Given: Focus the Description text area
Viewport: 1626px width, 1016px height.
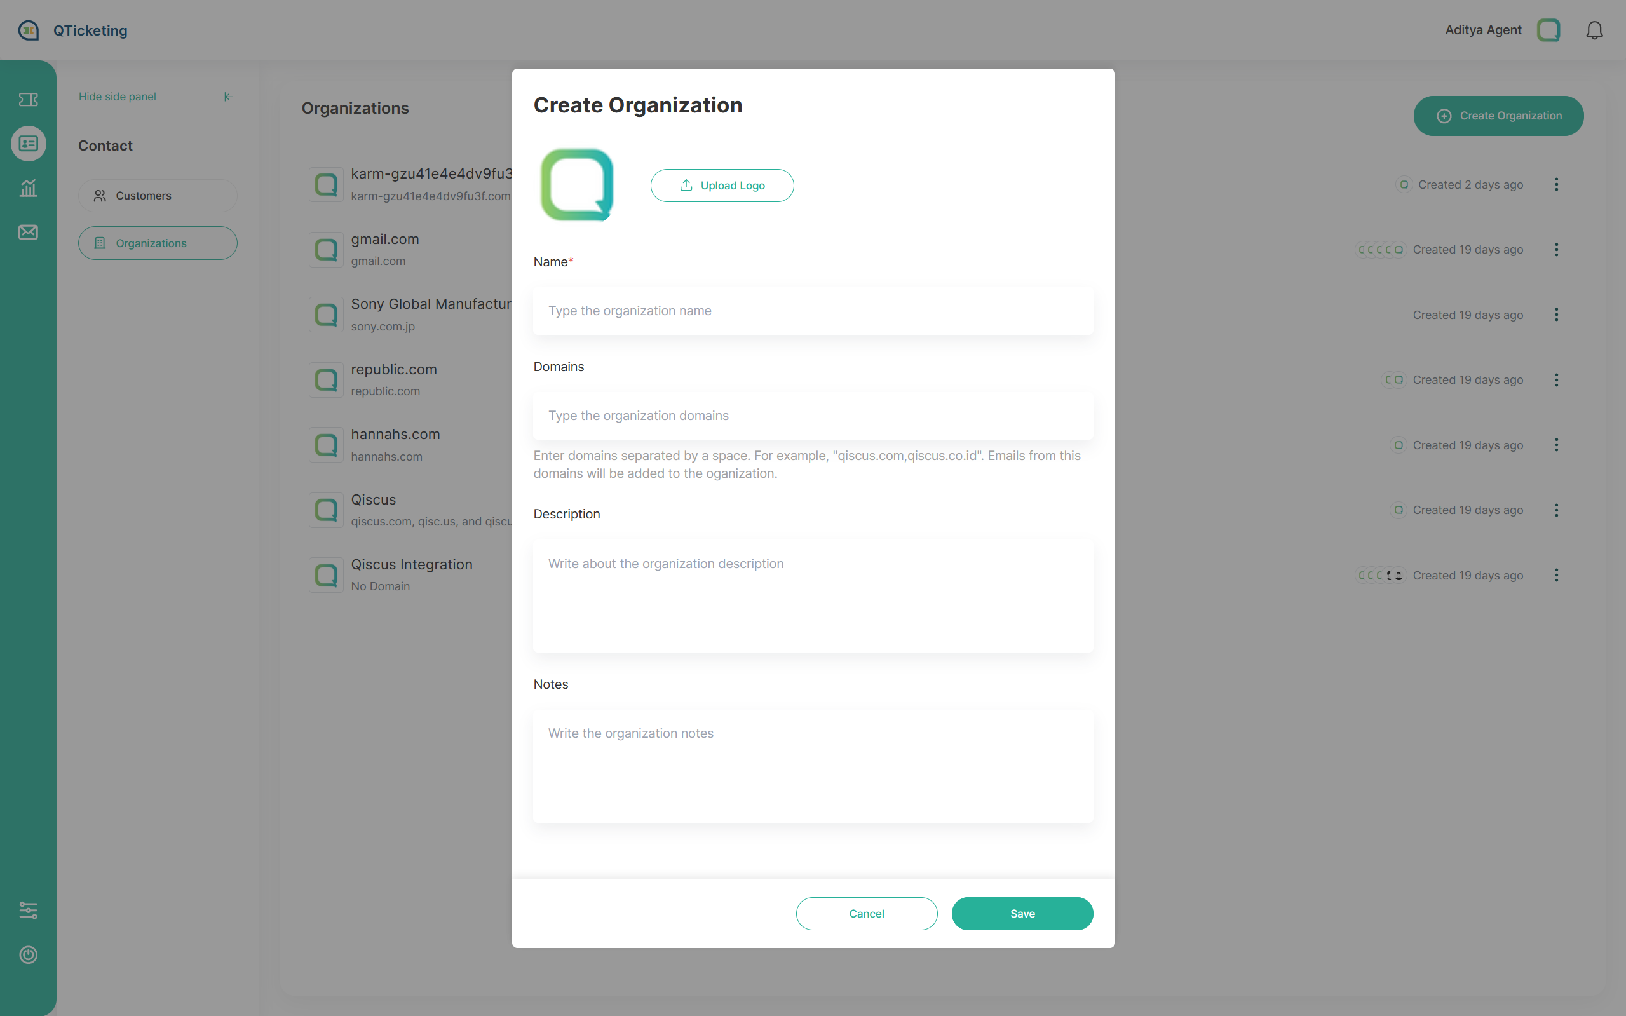Looking at the screenshot, I should pos(814,596).
